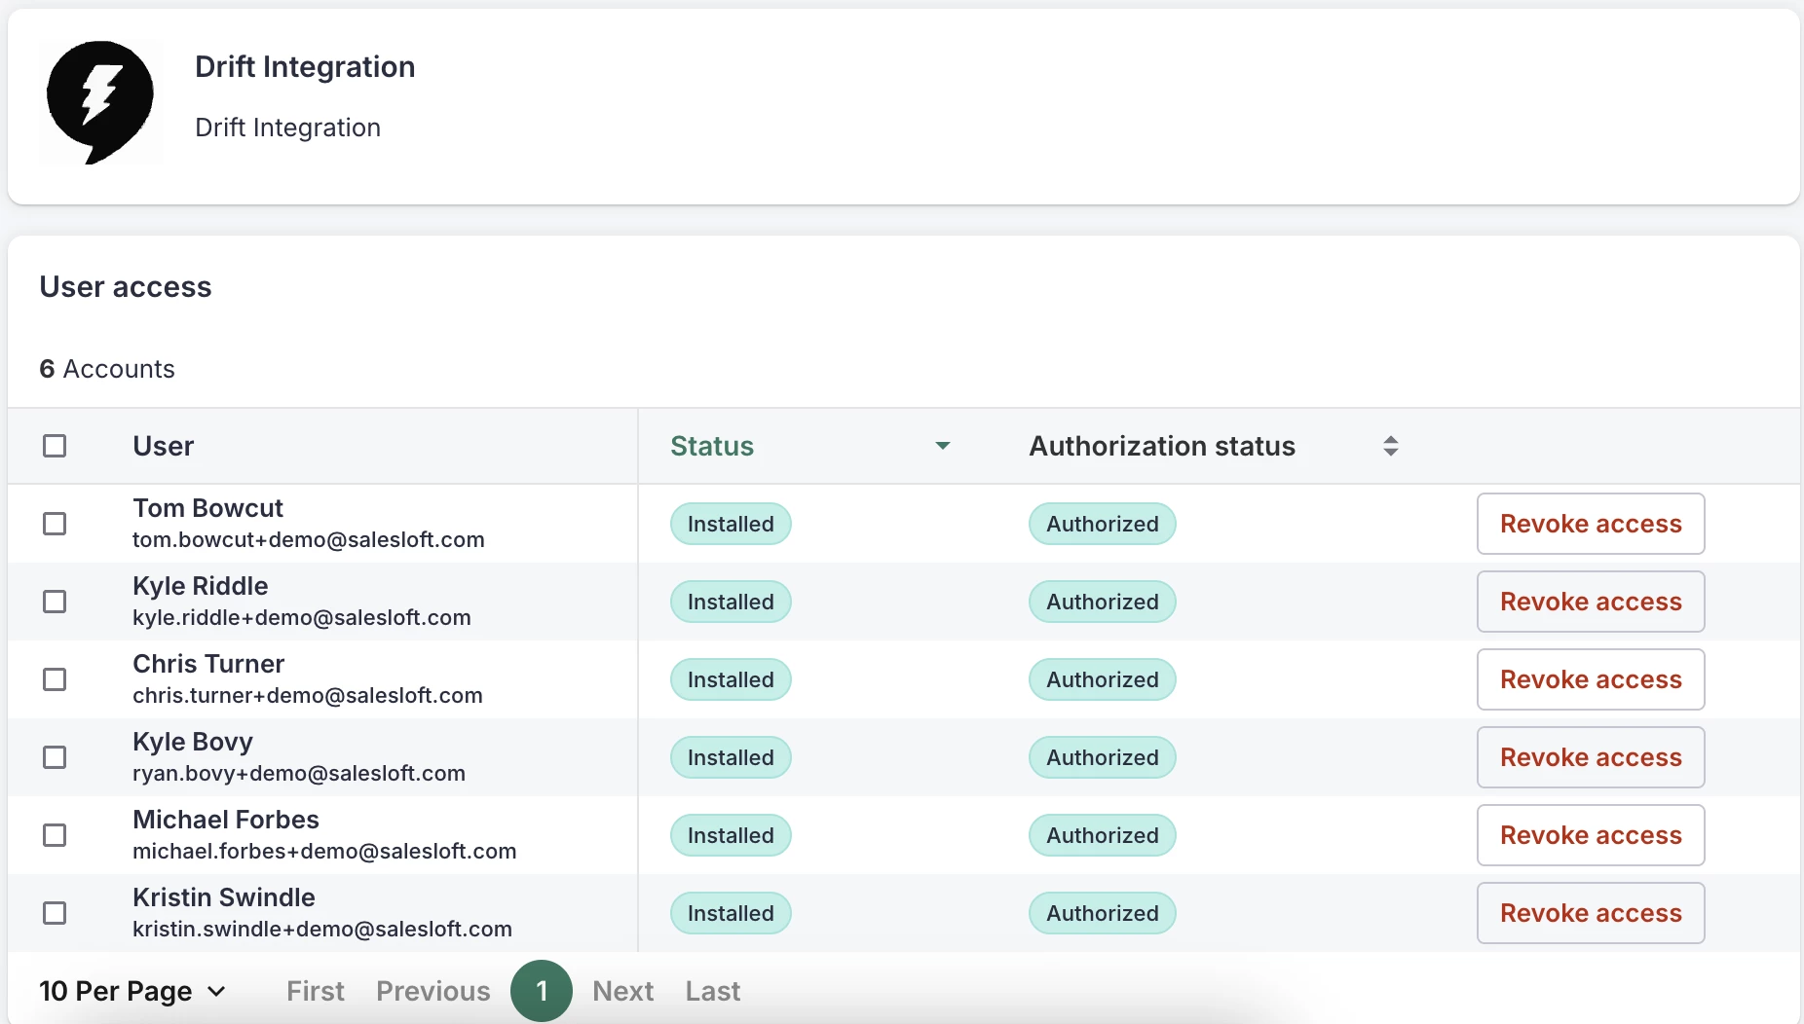
Task: Click Chris Turner's Installed badge
Action: tap(731, 679)
